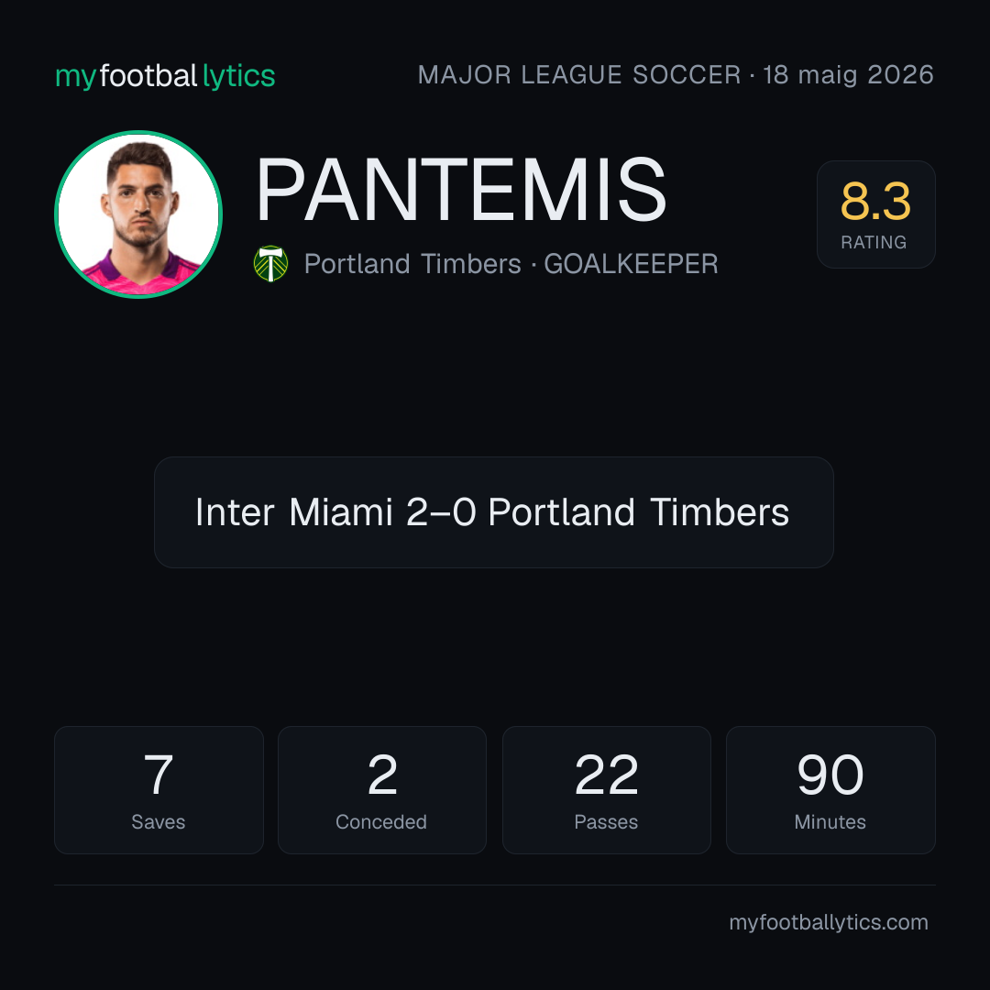
Task: Click the number 22 in Passes
Action: coord(606,775)
